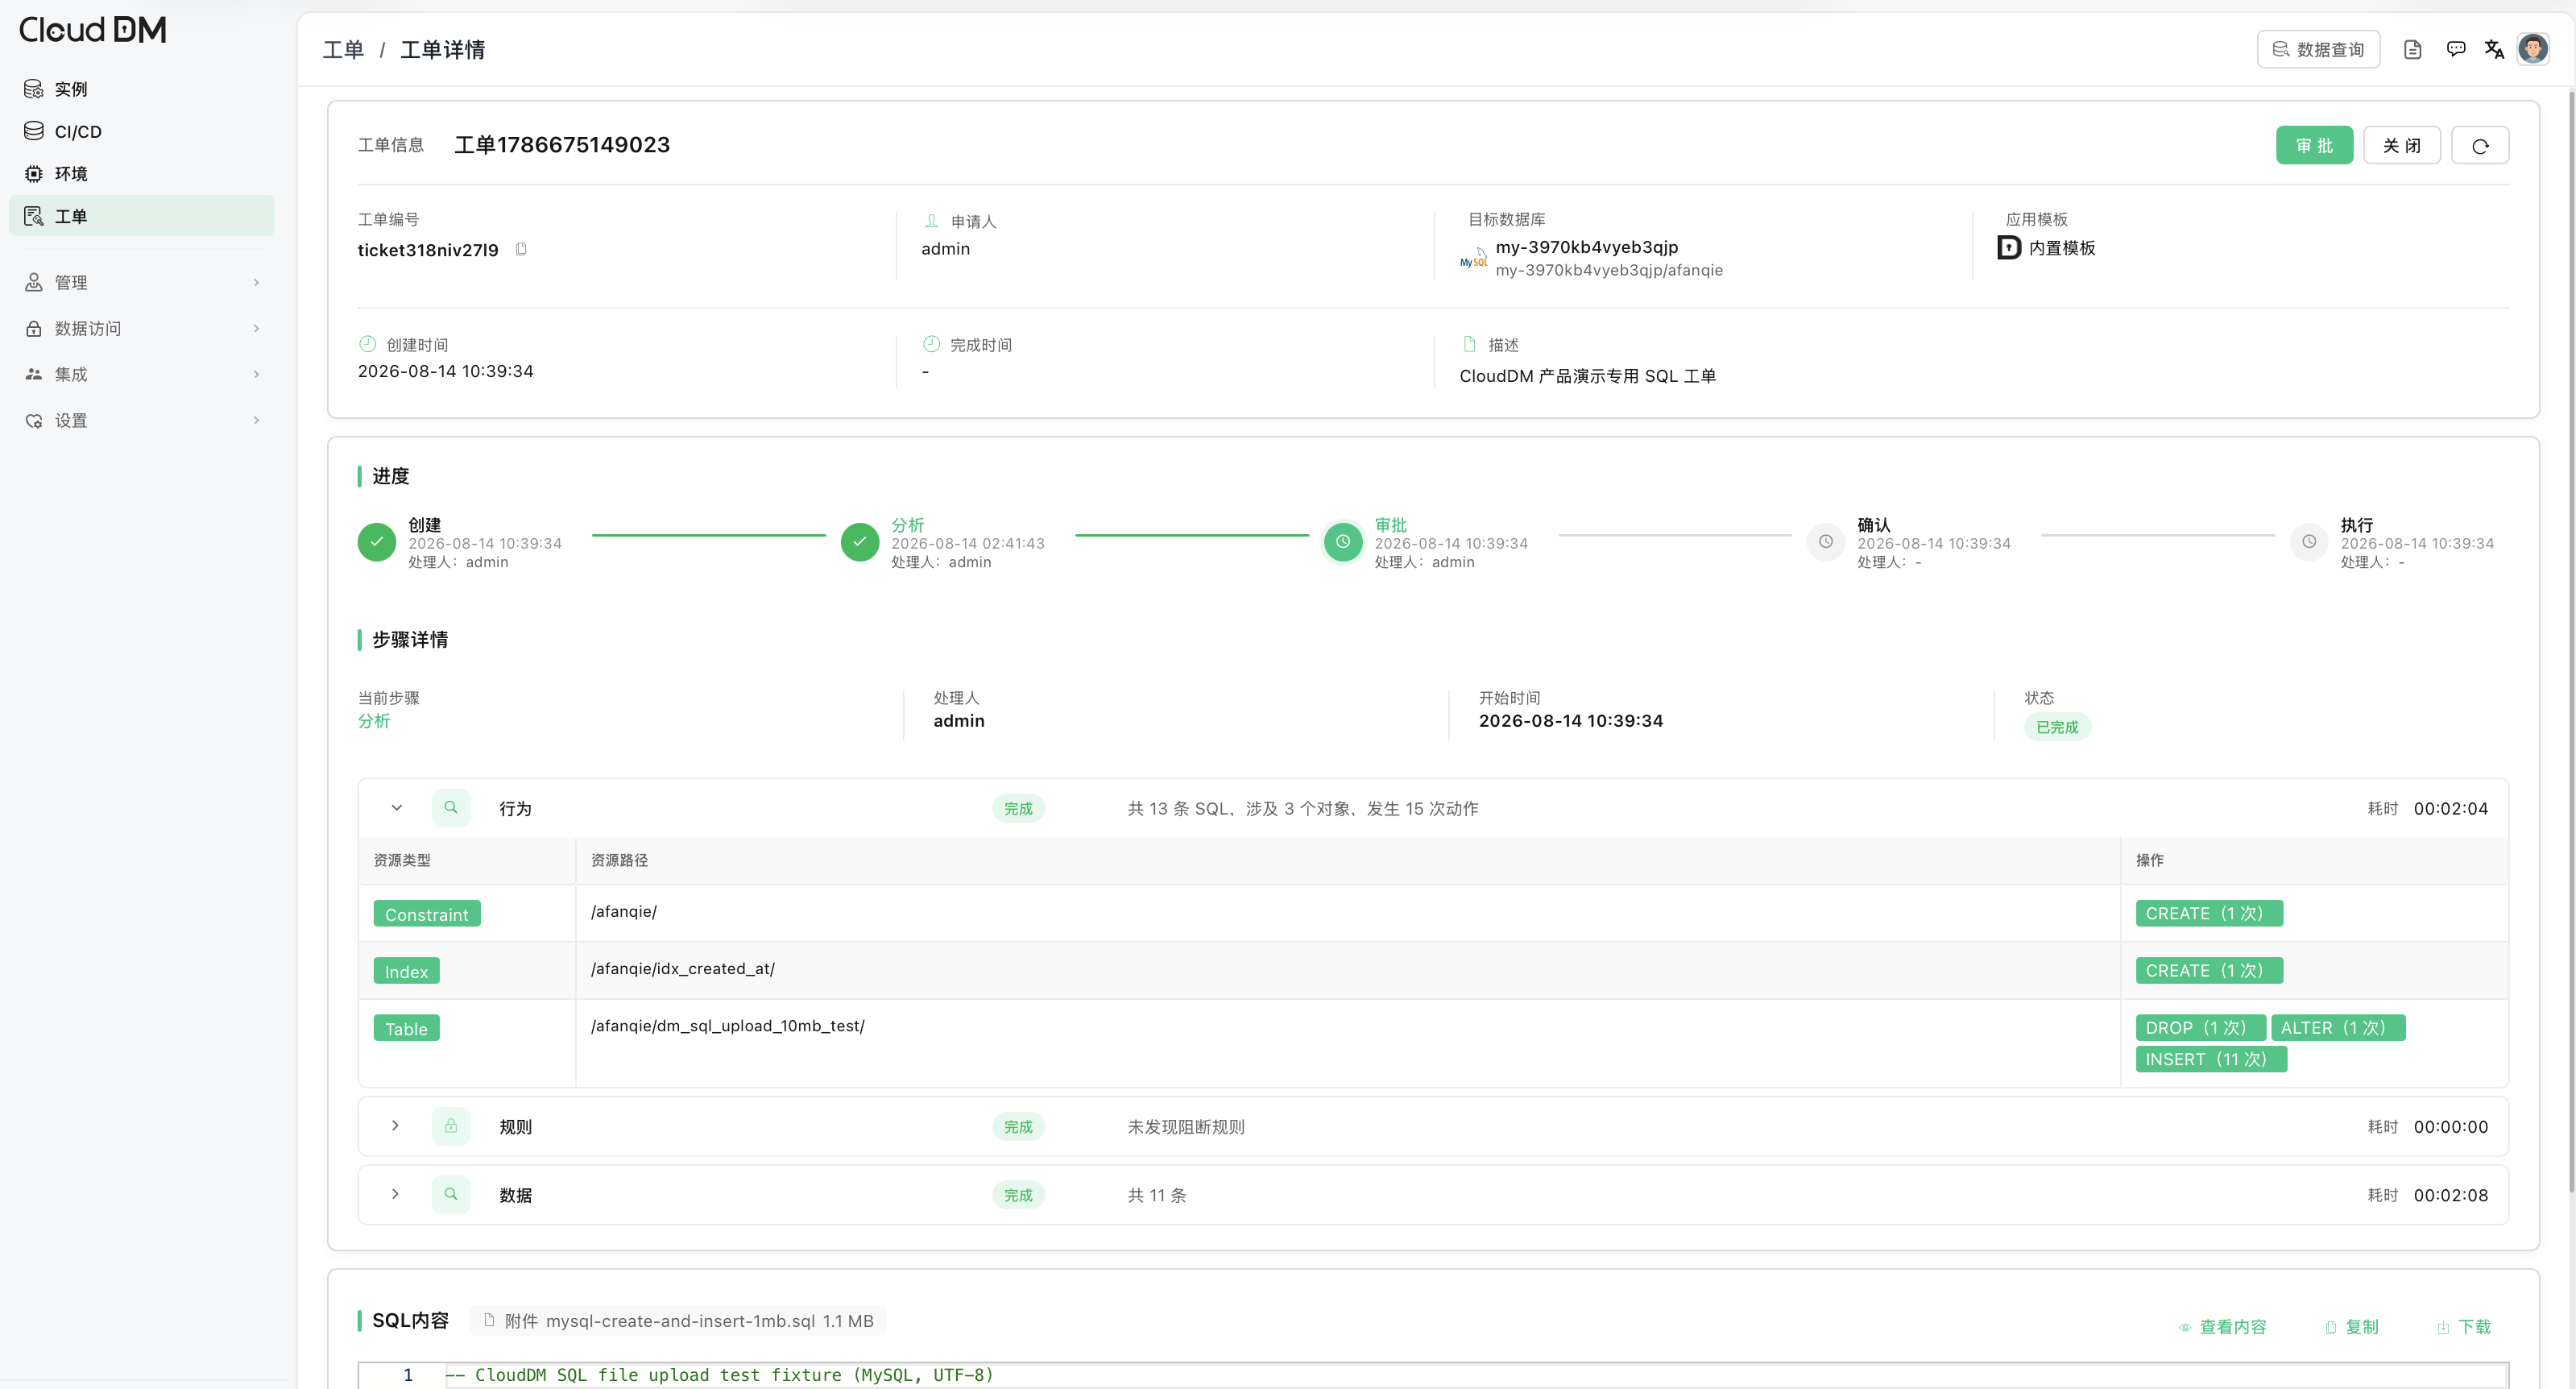Open 数据查询 from the header
Screen dimensions: 2576x1389
click(x=2318, y=49)
